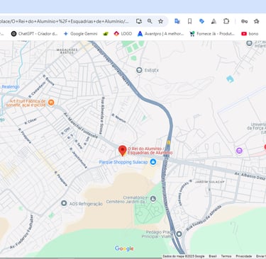Click the Dados do mapa ©2025 Google text
Image resolution: width=266 pixels, height=259 pixels.
point(184,256)
